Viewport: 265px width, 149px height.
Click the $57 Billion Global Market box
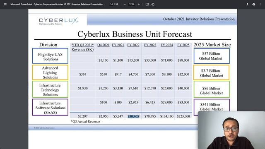(x=212, y=56)
